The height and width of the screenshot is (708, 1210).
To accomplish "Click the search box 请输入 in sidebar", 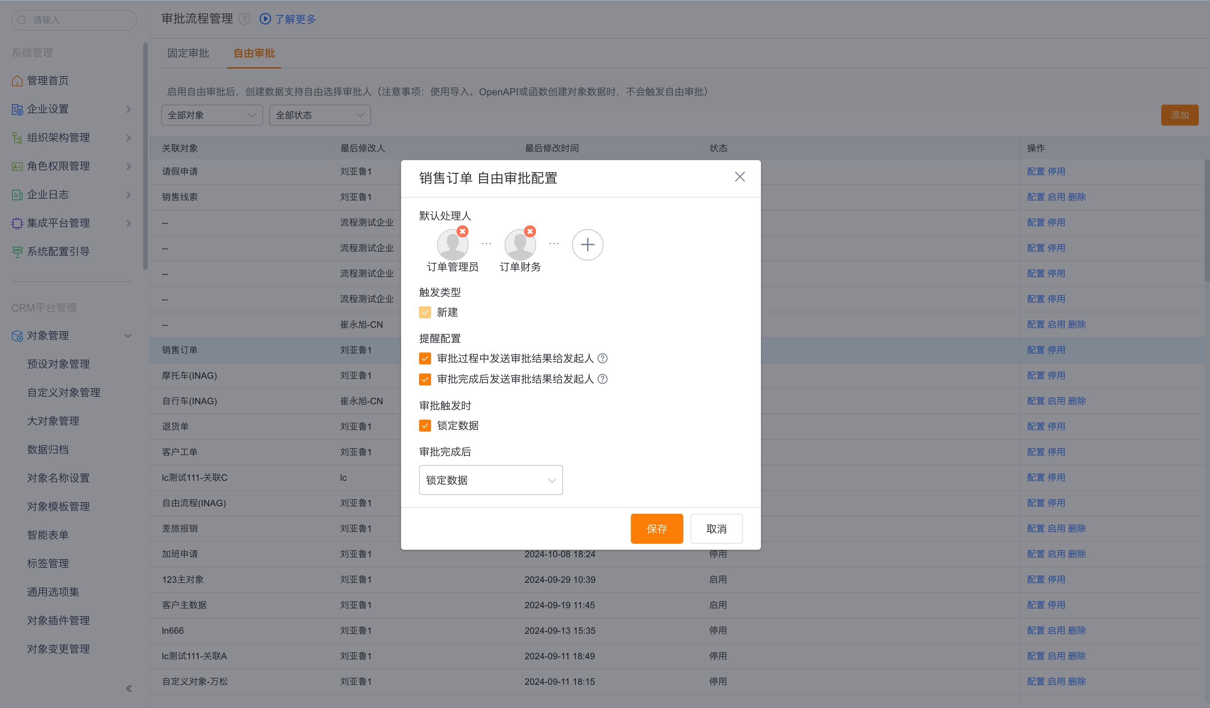I will (74, 20).
